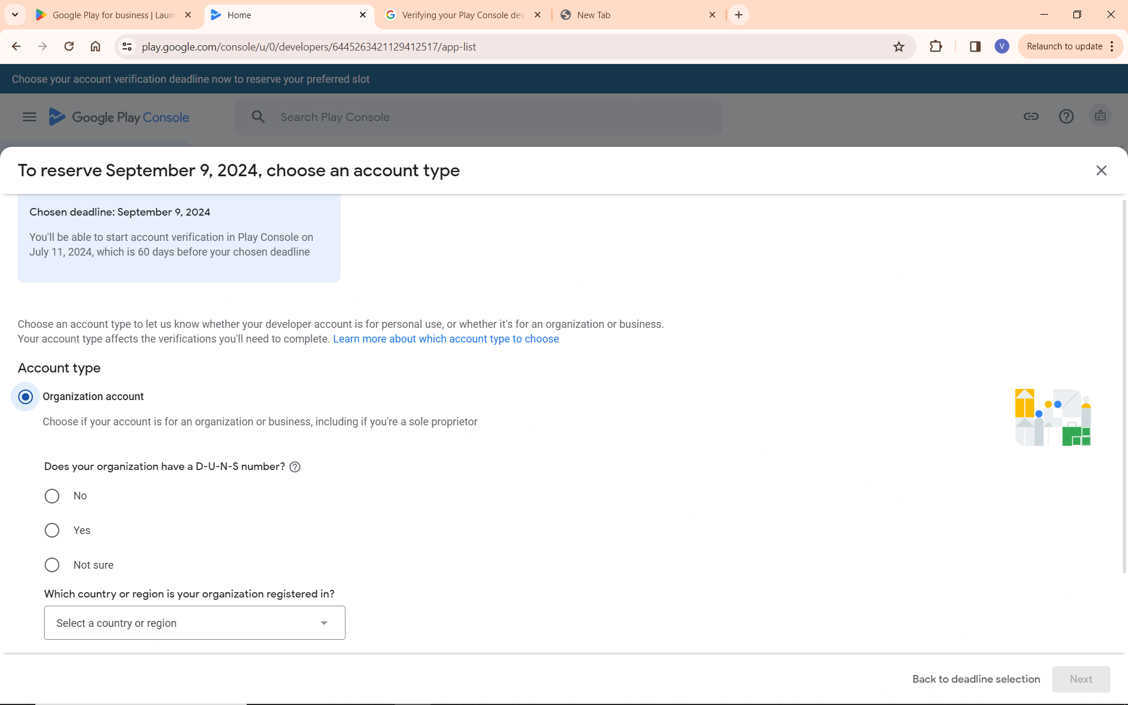Open Learn more about account type link
The image size is (1128, 705).
click(445, 339)
